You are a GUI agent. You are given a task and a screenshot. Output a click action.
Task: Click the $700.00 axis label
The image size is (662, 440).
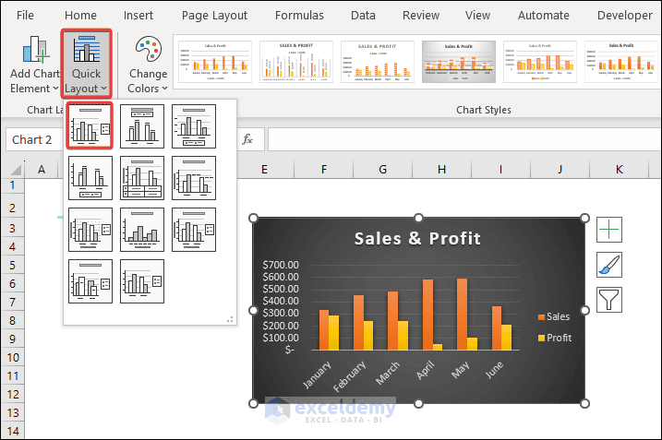point(281,265)
